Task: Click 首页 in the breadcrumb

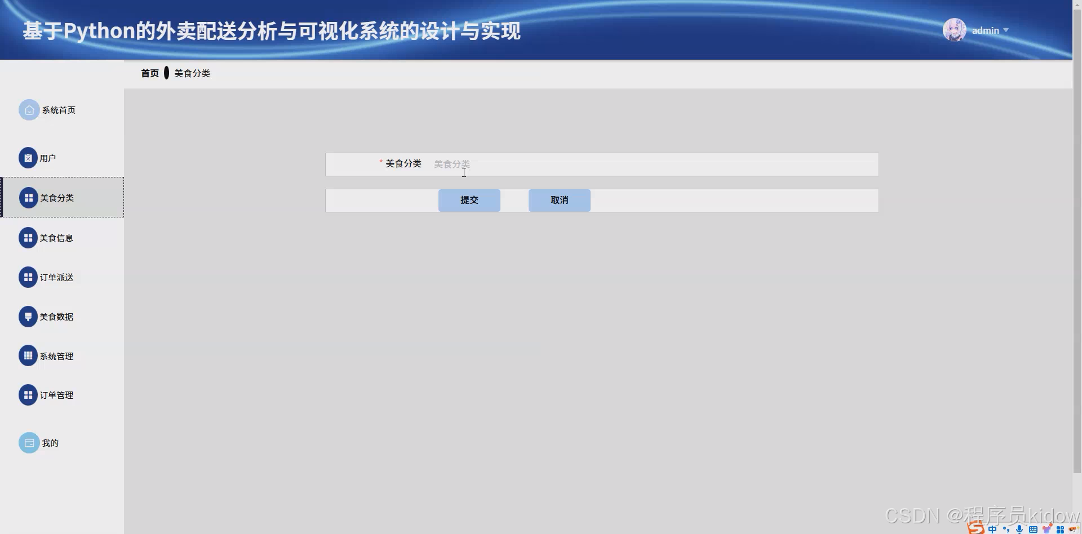Action: [150, 73]
